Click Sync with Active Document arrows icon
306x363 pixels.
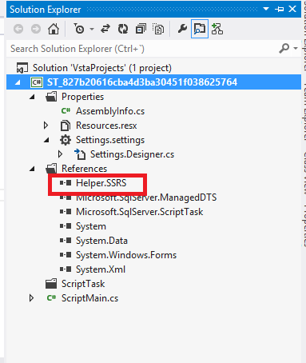tap(105, 29)
